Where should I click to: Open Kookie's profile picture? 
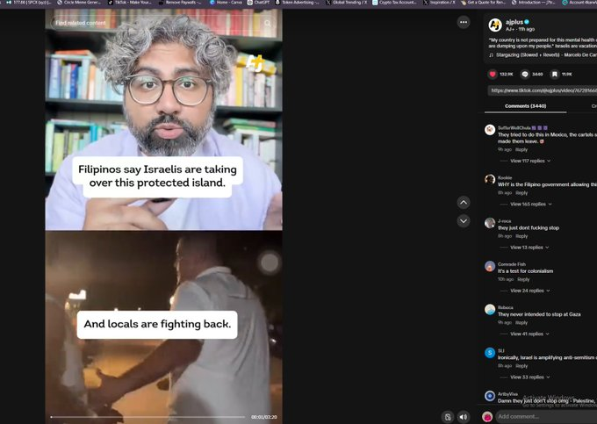pyautogui.click(x=490, y=179)
